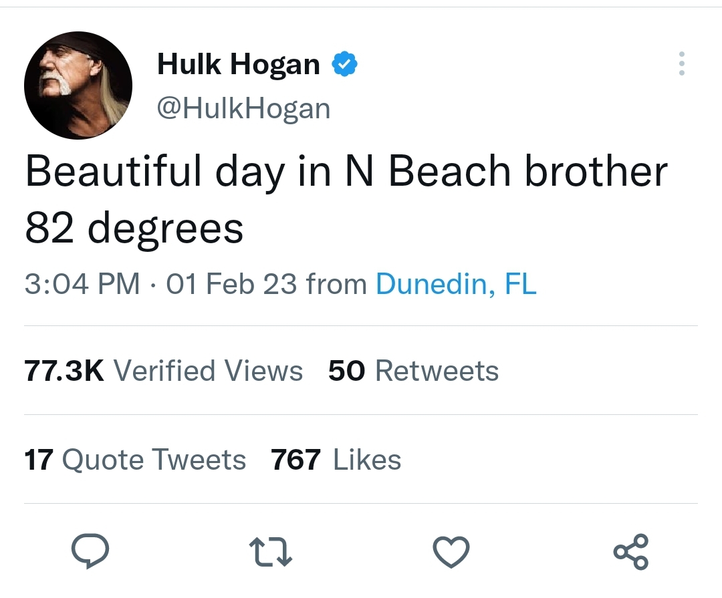This screenshot has width=722, height=598.
Task: Click the 767 like count number
Action: (295, 460)
